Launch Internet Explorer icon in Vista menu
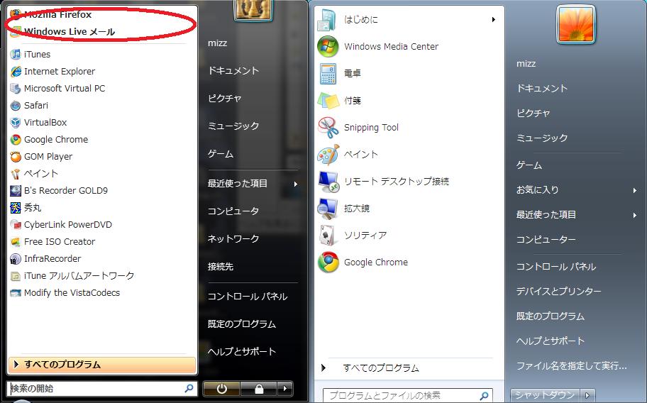Image resolution: width=647 pixels, height=403 pixels. click(x=16, y=72)
